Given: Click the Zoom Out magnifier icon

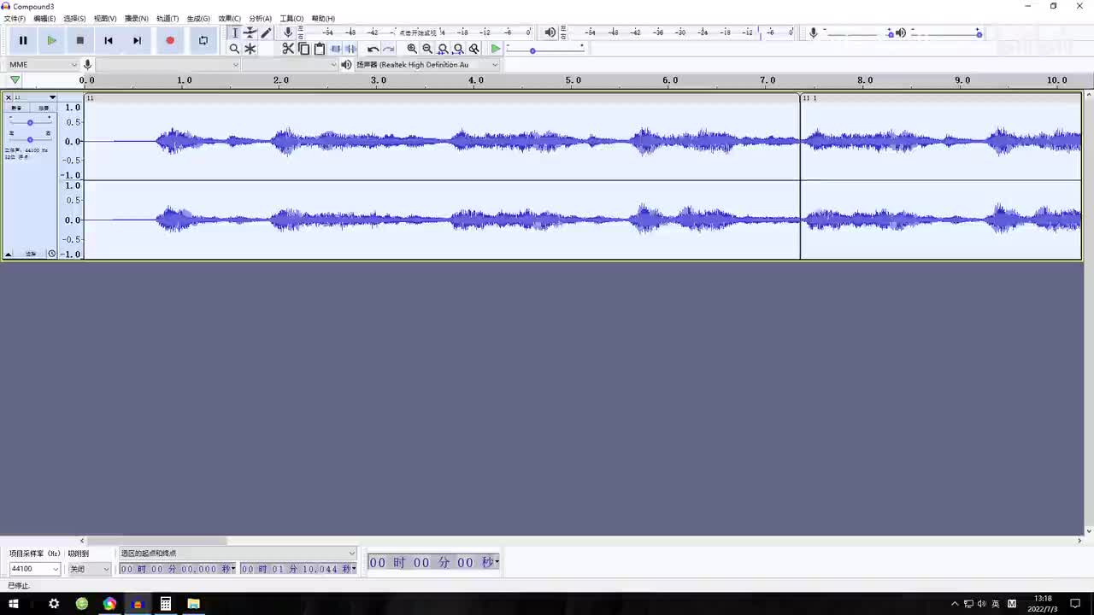Looking at the screenshot, I should tap(427, 49).
